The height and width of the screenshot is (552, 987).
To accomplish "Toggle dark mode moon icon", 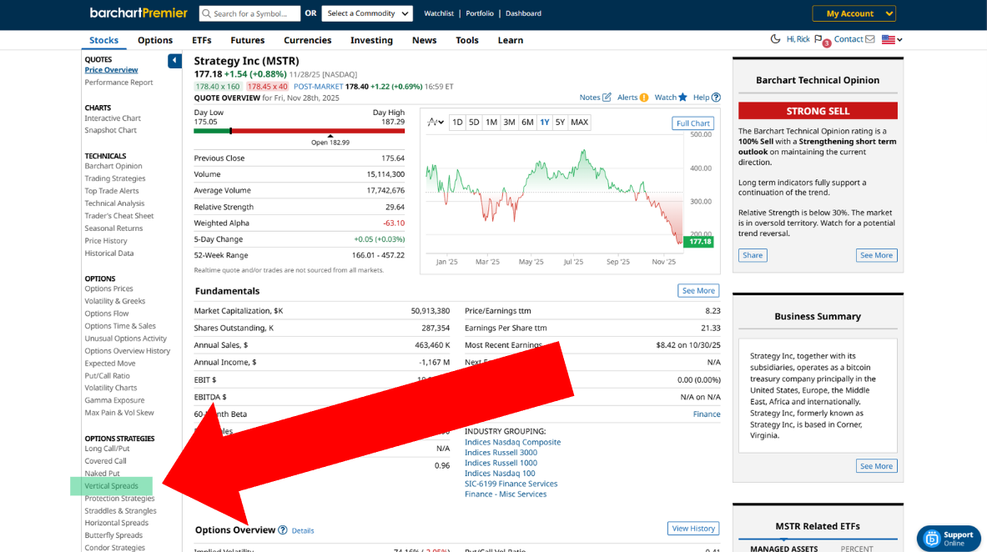I will [x=775, y=39].
